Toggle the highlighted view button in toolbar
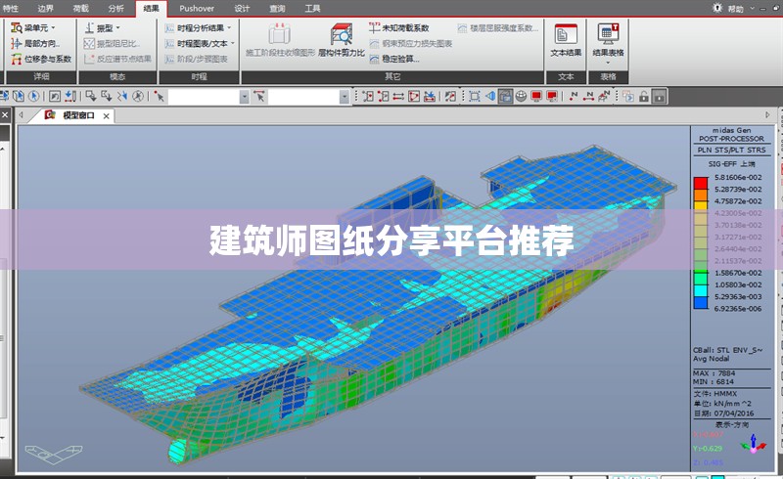Image resolution: width=783 pixels, height=479 pixels. pyautogui.click(x=505, y=96)
